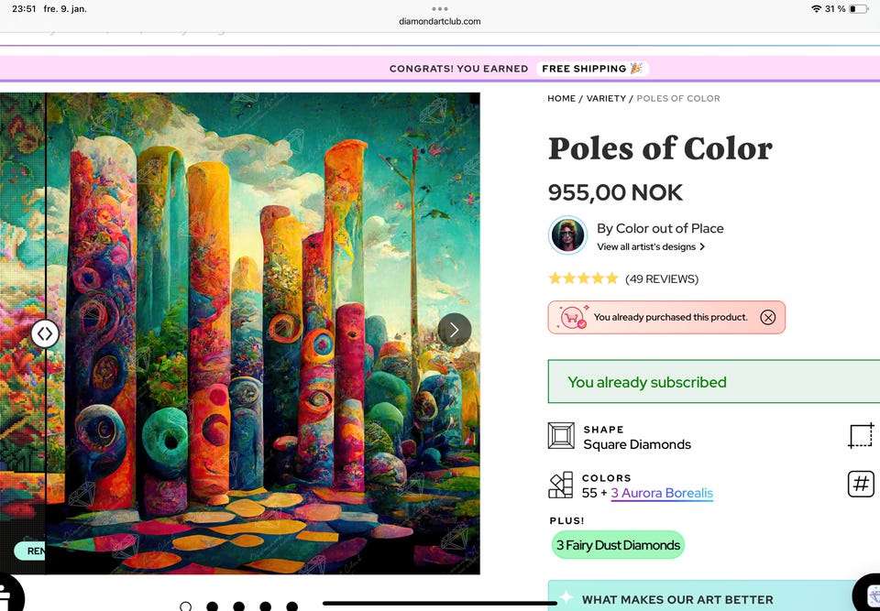The width and height of the screenshot is (880, 611).
Task: Select the third carousel dot
Action: (238, 606)
